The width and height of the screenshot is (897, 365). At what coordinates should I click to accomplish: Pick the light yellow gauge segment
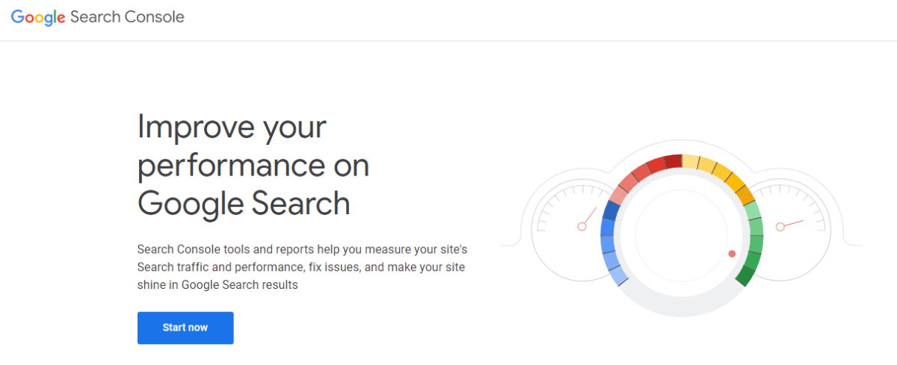coord(691,163)
